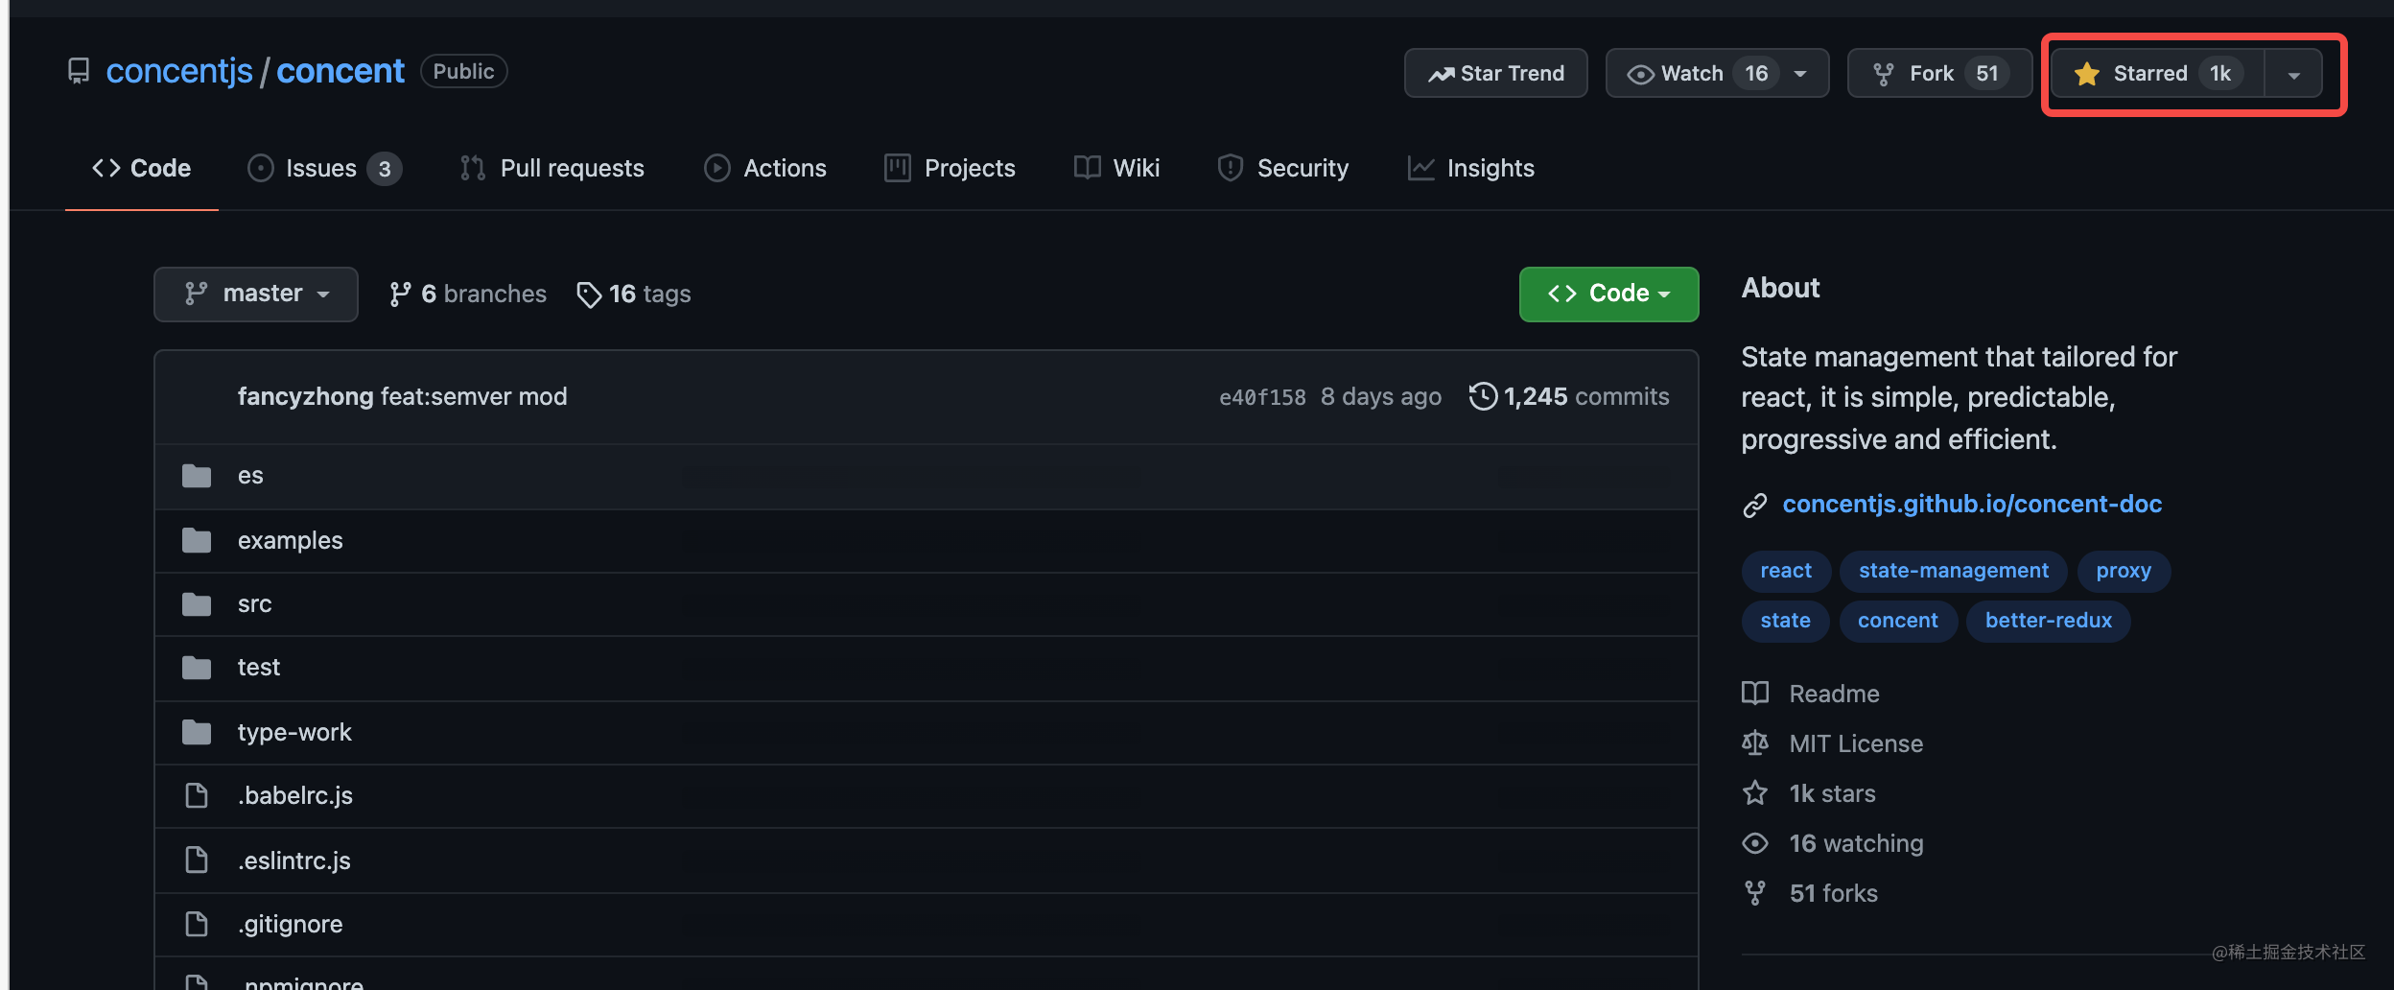Open the concentjs owner link

[x=179, y=71]
